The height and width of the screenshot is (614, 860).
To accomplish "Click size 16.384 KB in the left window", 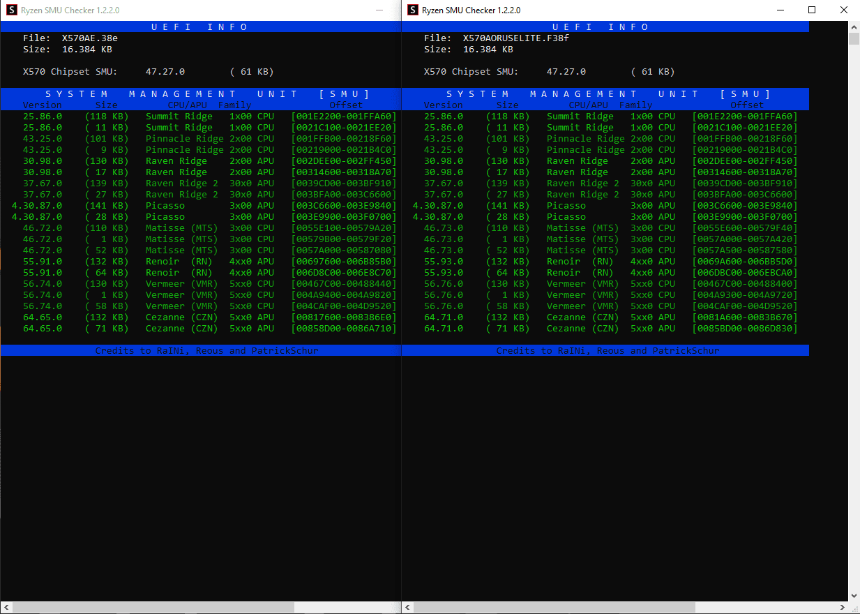I will point(87,50).
